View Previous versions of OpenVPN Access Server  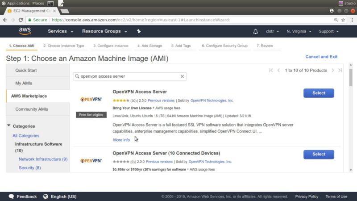point(161,100)
